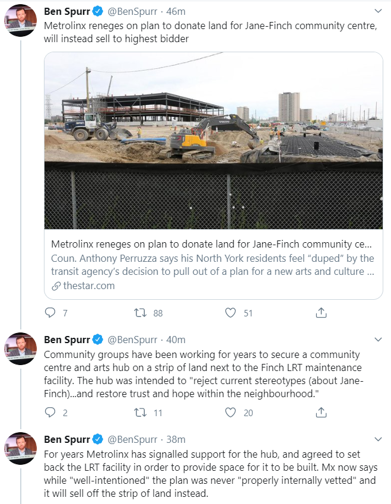
Task: Like the first tweet with 51 likes
Action: coord(231,313)
